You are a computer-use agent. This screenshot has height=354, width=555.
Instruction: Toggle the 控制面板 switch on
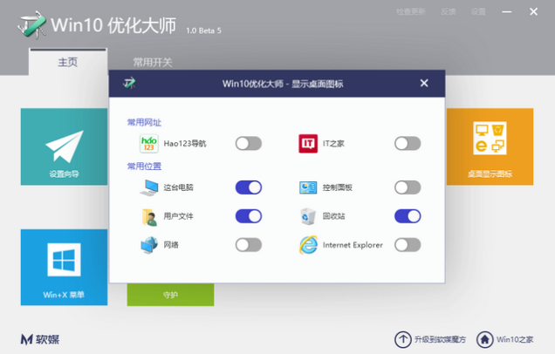[408, 187]
